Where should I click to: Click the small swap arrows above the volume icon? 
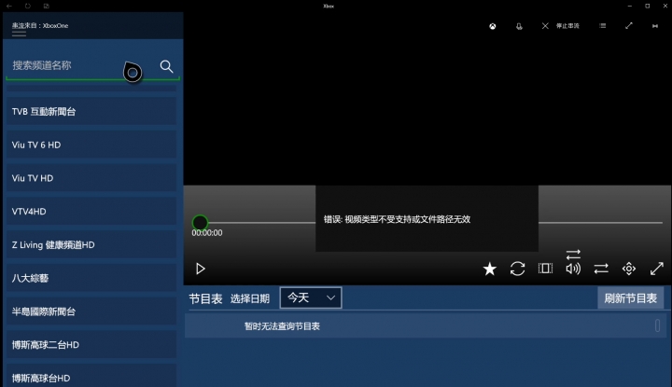pos(573,255)
